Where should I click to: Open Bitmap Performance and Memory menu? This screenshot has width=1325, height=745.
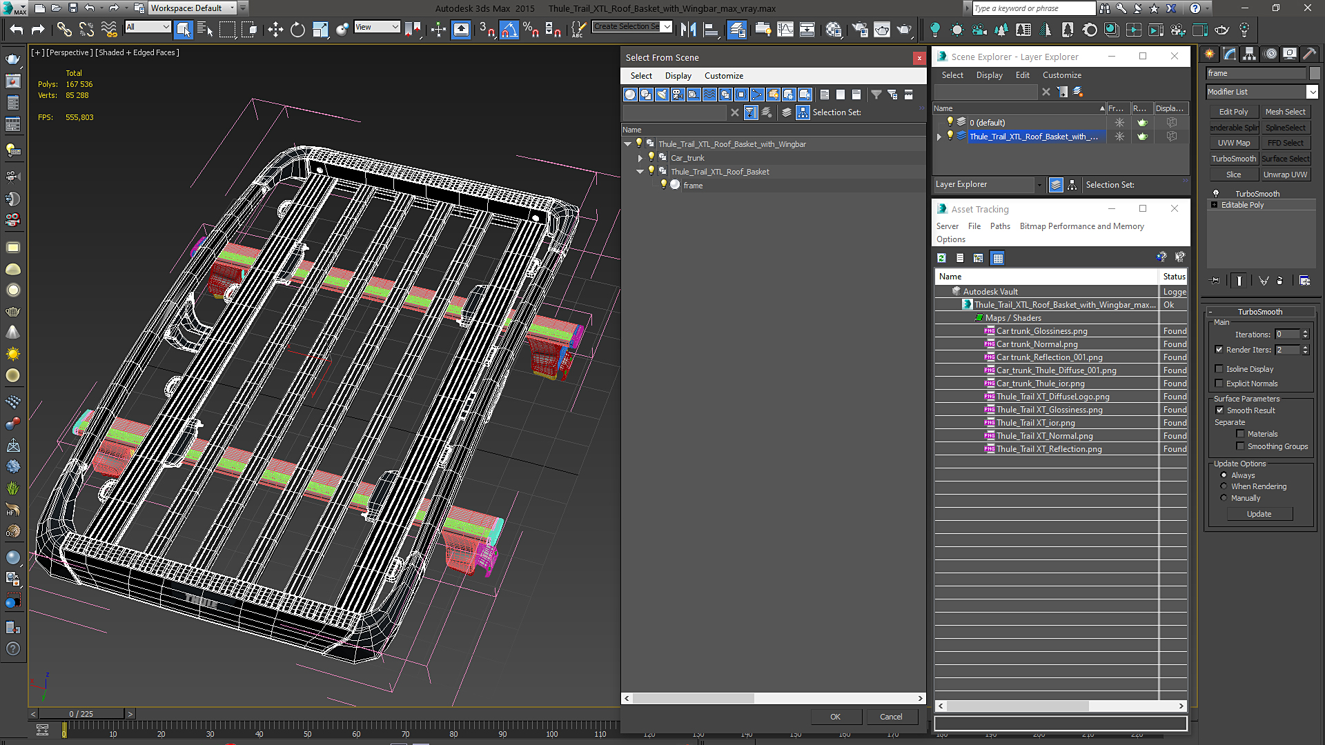point(1081,226)
